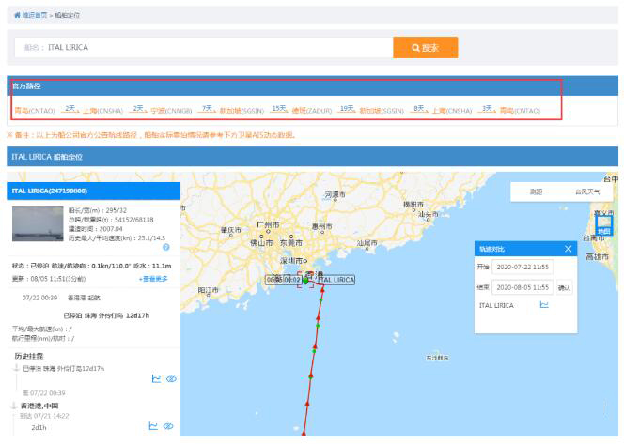Click the ship photo thumbnail
Viewport: 624px width, 444px height.
point(38,224)
